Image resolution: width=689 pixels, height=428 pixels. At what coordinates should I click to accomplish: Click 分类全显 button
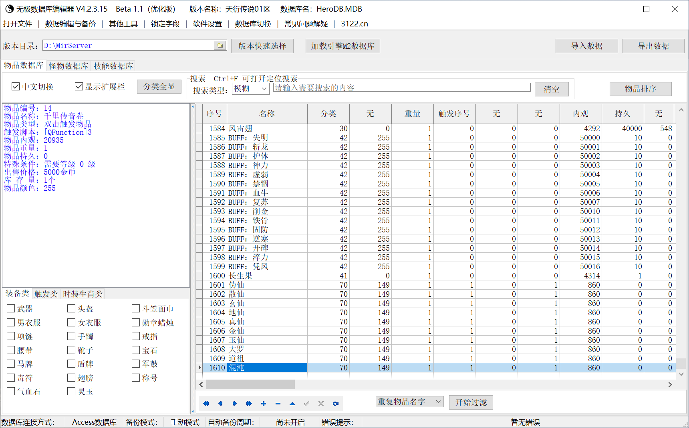pyautogui.click(x=159, y=86)
